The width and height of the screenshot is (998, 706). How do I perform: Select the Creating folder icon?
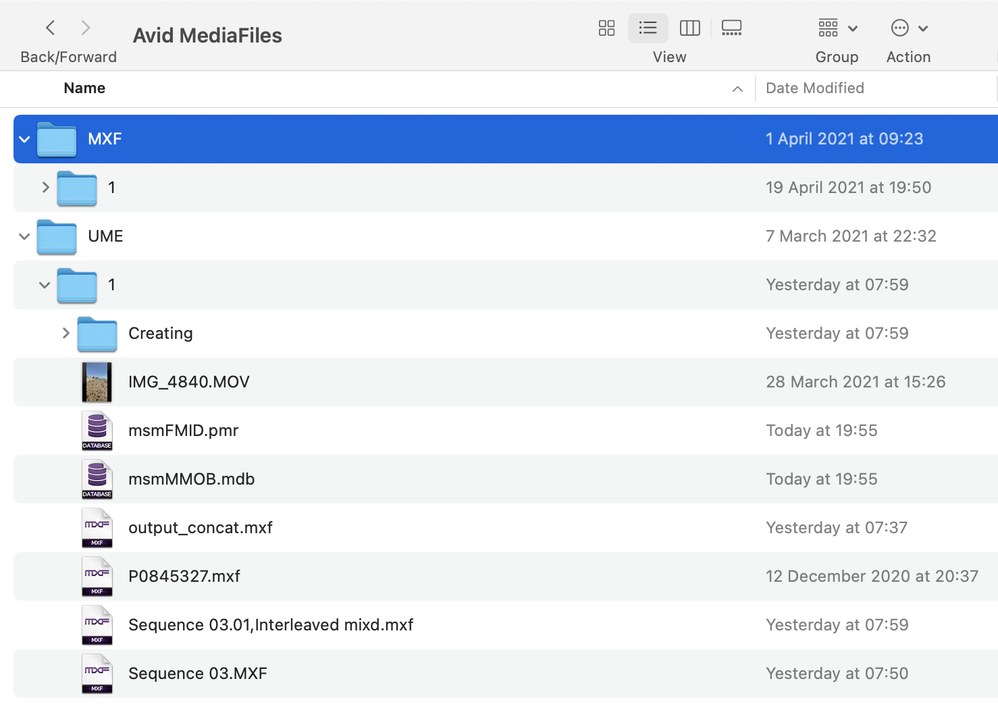pyautogui.click(x=97, y=333)
